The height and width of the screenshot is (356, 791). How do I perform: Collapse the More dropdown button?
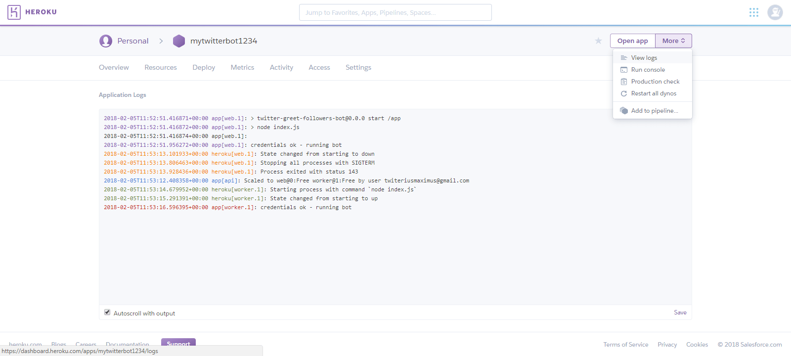coord(673,41)
